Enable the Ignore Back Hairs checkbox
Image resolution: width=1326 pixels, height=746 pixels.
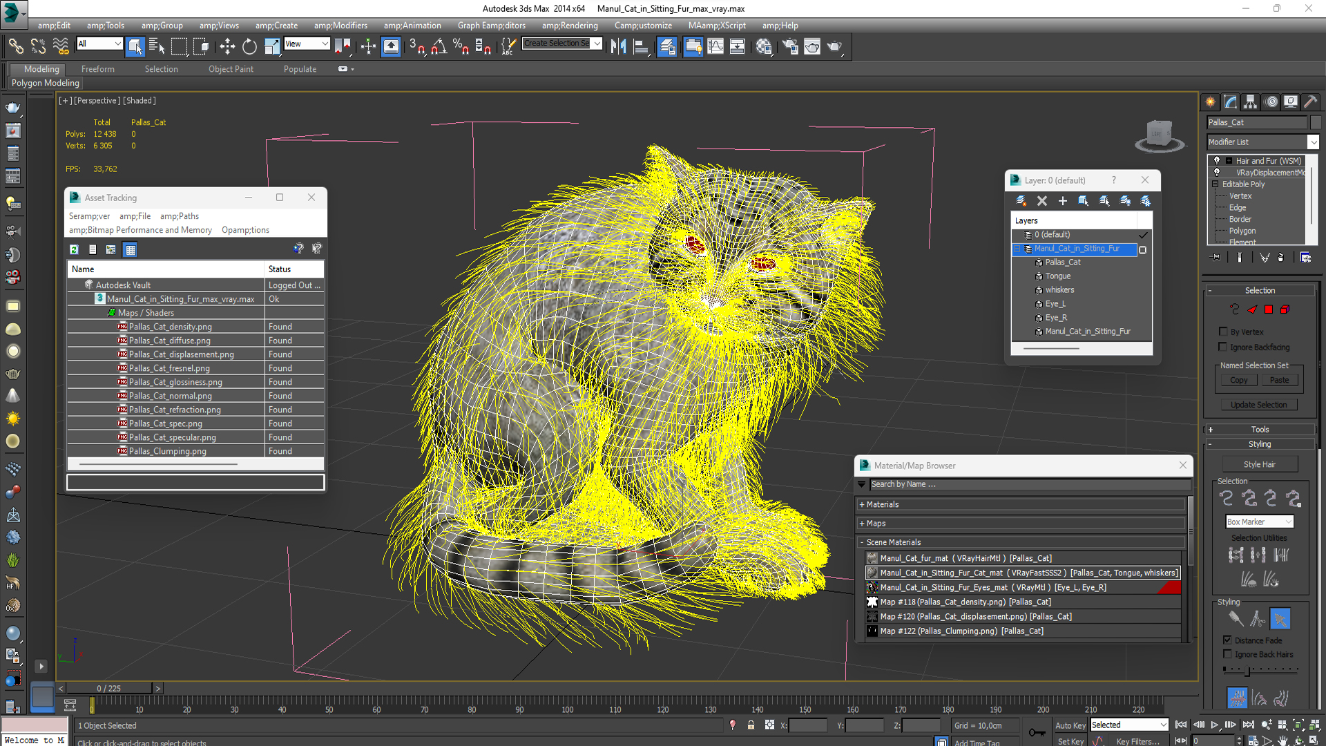[x=1227, y=653]
